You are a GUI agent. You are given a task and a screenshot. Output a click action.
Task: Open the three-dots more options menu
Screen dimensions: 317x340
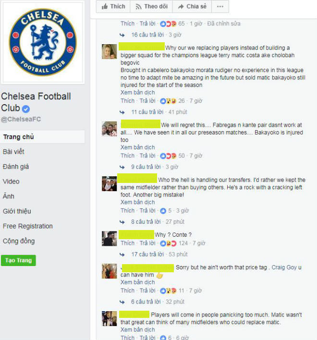pyautogui.click(x=220, y=7)
